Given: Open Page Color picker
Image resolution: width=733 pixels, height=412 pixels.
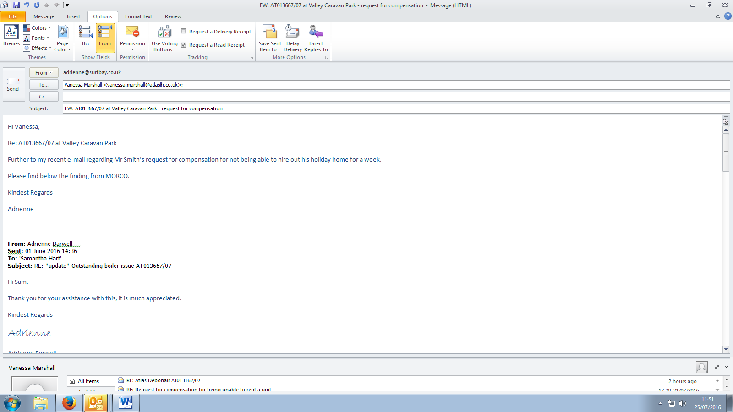Looking at the screenshot, I should [x=63, y=38].
